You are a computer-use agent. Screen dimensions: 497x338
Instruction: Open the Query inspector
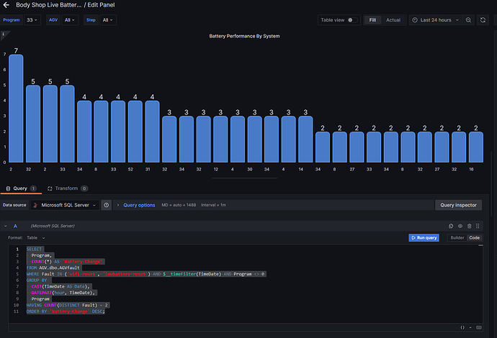pyautogui.click(x=458, y=205)
